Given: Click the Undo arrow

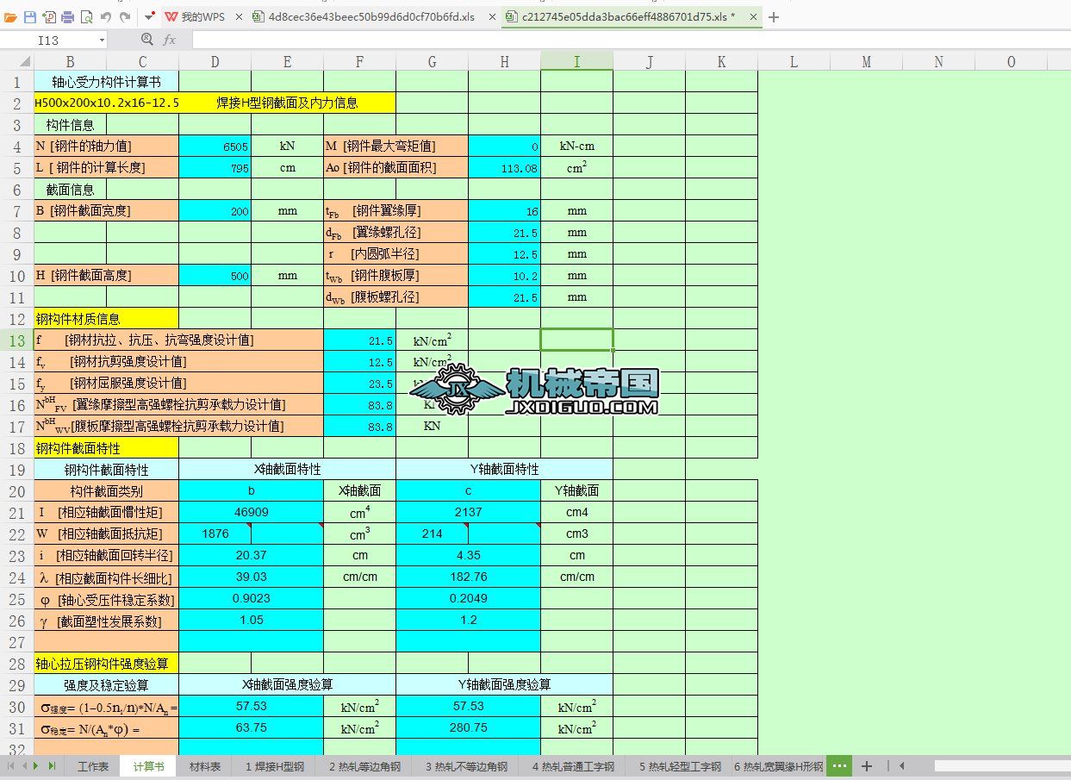Looking at the screenshot, I should point(106,16).
